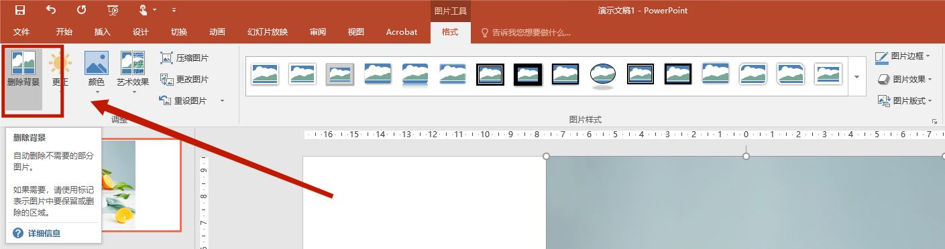Image resolution: width=945 pixels, height=249 pixels.
Task: Open the Acrobat tab
Action: (x=402, y=32)
